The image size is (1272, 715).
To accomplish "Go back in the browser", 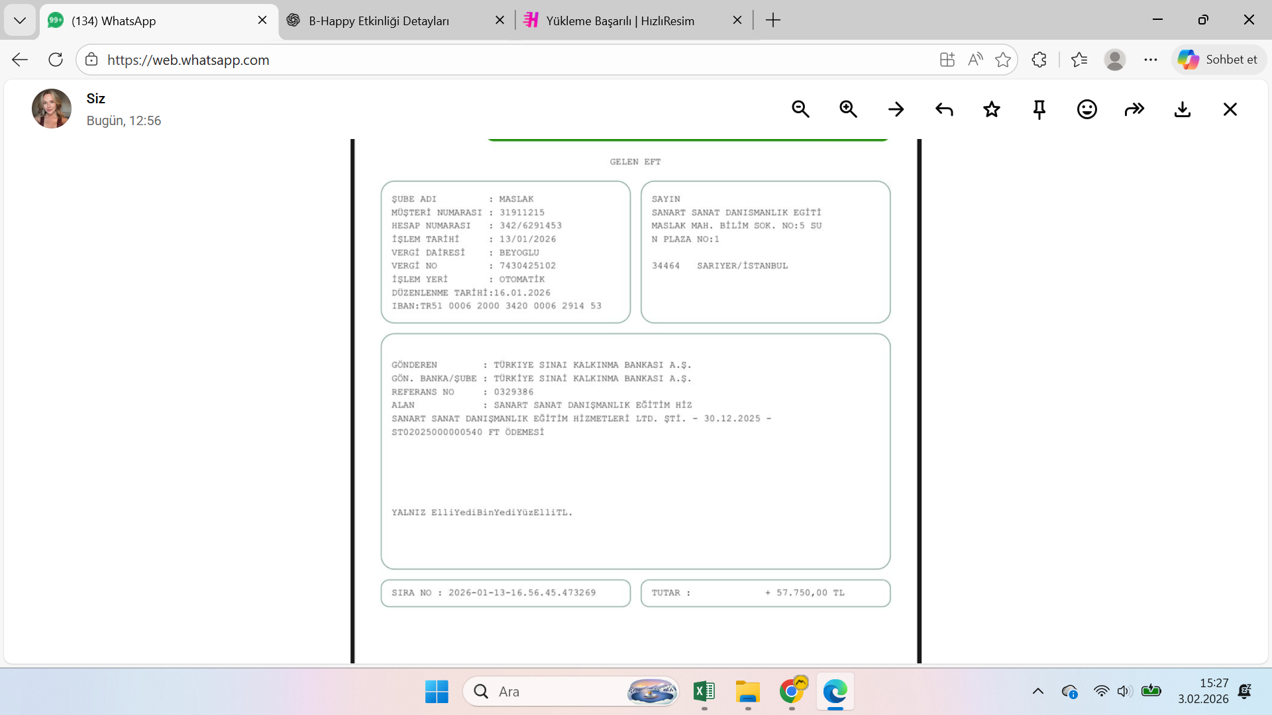I will pyautogui.click(x=20, y=60).
